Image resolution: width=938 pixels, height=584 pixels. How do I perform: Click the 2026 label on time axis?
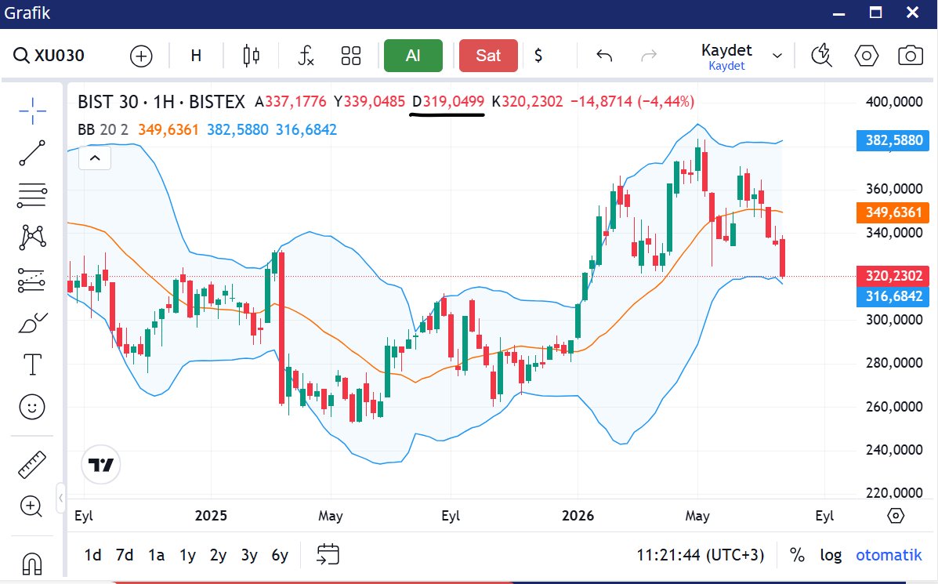point(578,516)
